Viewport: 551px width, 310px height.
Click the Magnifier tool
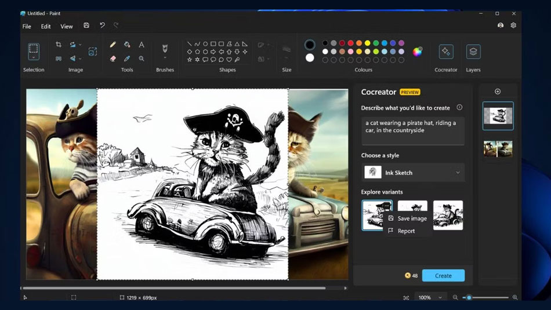coord(142,59)
